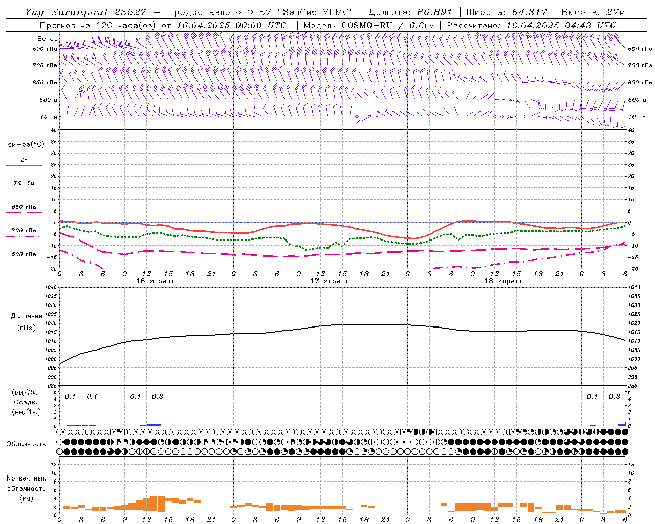This screenshot has height=524, width=655.
Task: Click the Давление panel label
Action: click(x=27, y=316)
